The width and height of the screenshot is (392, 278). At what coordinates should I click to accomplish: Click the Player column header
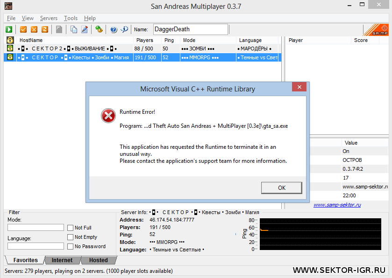(318, 40)
